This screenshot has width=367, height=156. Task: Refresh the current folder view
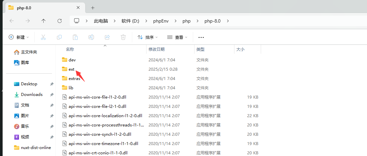60,21
